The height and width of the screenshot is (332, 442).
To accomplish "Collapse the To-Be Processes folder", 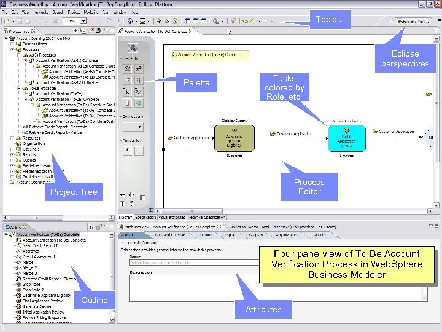I will click(x=18, y=88).
